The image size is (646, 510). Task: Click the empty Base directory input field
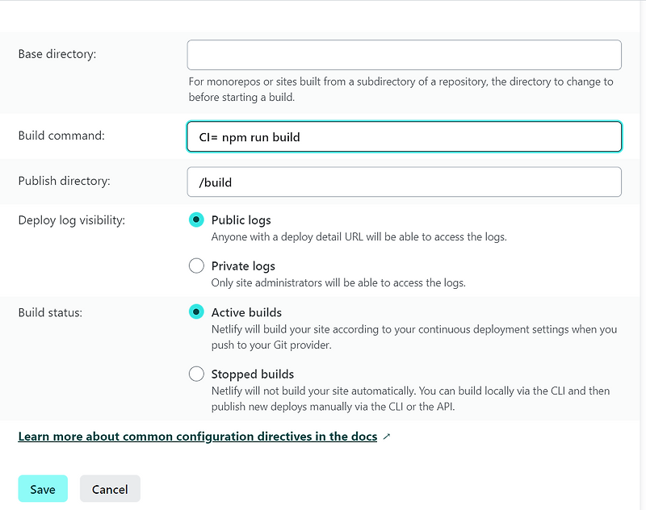[404, 54]
